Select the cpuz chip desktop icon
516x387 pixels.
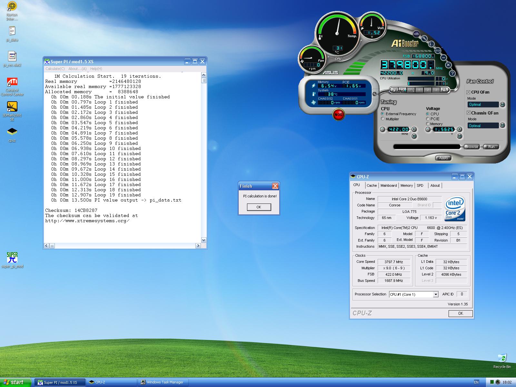point(12,135)
